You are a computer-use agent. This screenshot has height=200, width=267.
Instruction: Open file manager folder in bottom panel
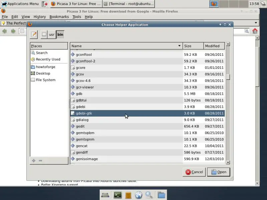pos(161,195)
